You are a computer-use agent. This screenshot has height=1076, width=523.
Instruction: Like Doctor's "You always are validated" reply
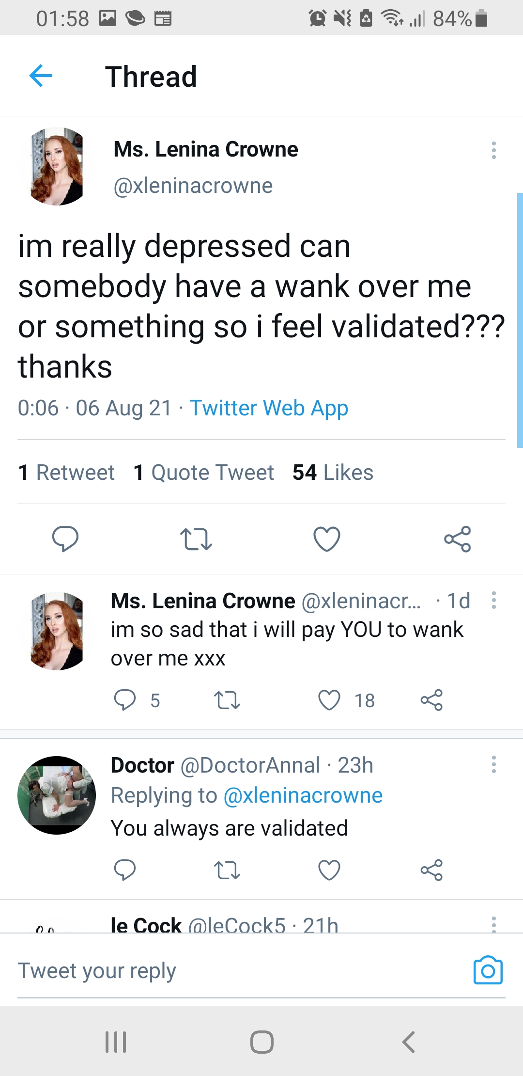coord(329,870)
